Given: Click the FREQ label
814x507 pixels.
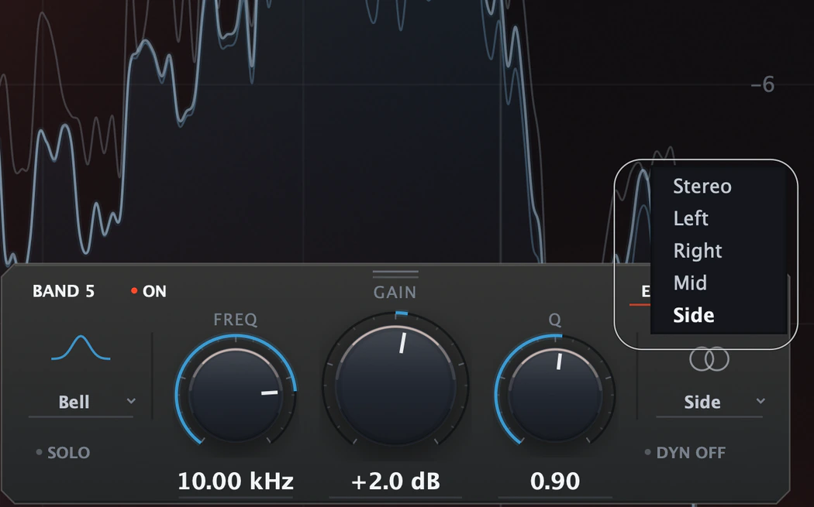Looking at the screenshot, I should click(236, 320).
